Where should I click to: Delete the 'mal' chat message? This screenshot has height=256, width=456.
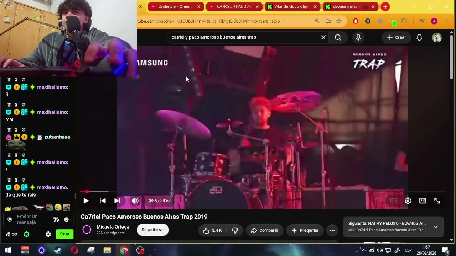tap(9, 105)
